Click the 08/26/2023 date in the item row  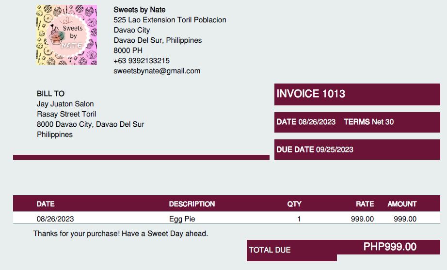coord(55,219)
